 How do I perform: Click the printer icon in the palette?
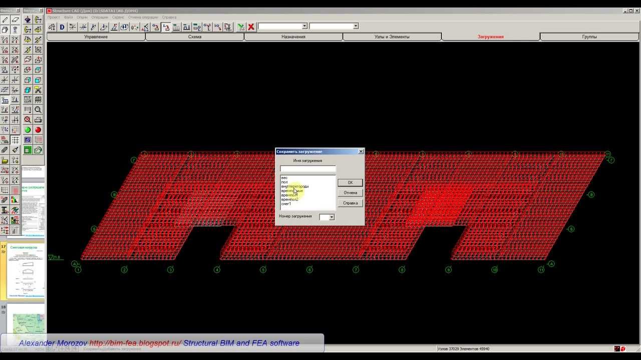point(38,120)
